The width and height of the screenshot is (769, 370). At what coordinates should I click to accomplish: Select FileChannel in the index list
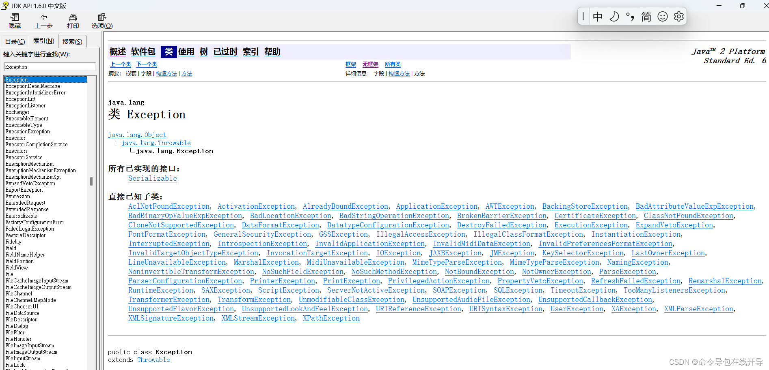(19, 293)
